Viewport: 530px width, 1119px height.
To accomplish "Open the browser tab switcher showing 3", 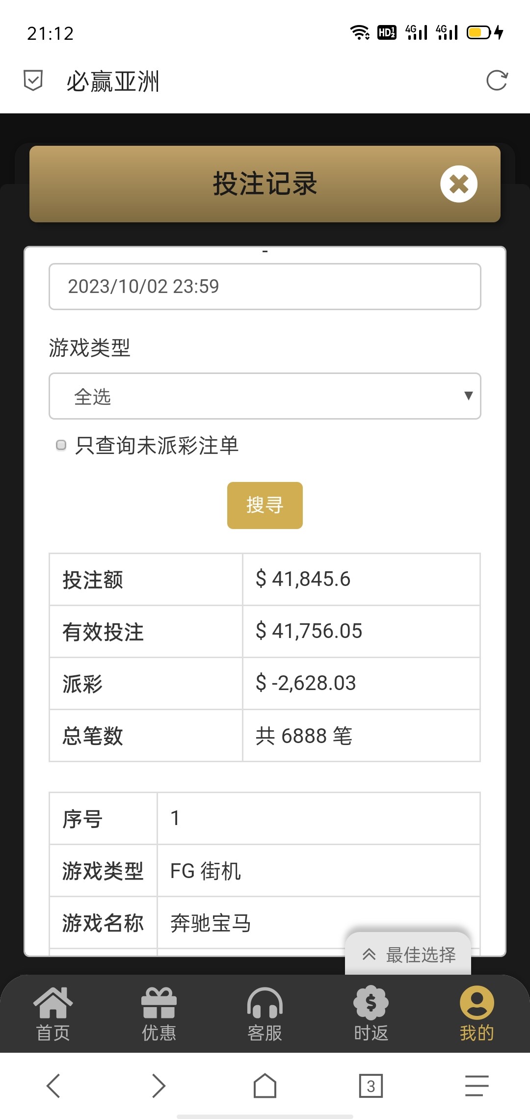I will point(371,1086).
